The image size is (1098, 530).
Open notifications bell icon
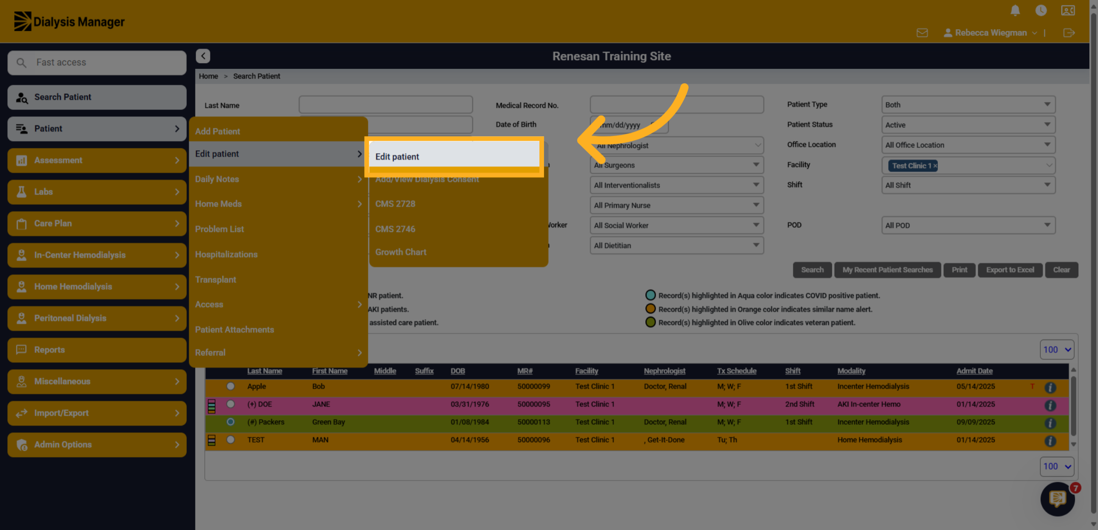coord(1015,11)
